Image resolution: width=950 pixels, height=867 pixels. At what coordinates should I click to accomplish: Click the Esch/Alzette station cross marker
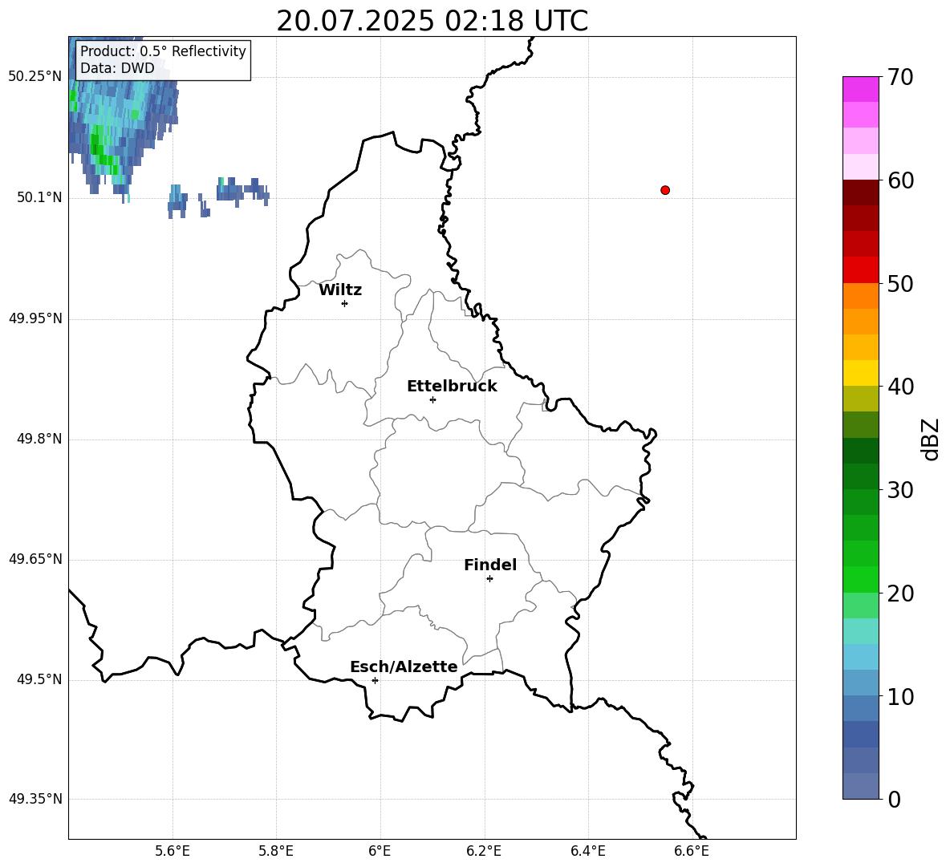375,680
